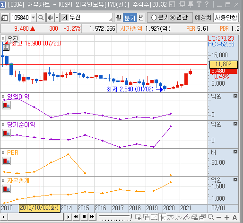Viewport: 243px width, 223px height.
Task: Click the grid data-table icon on the price chart
Action: click(6, 47)
